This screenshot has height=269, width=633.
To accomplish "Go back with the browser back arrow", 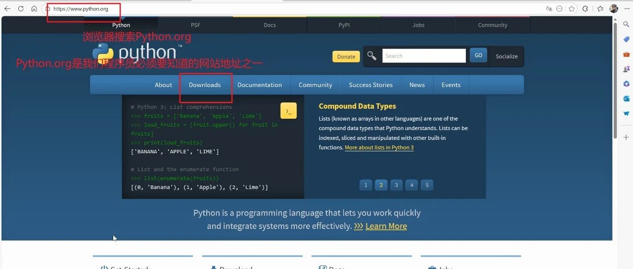I will pyautogui.click(x=7, y=9).
